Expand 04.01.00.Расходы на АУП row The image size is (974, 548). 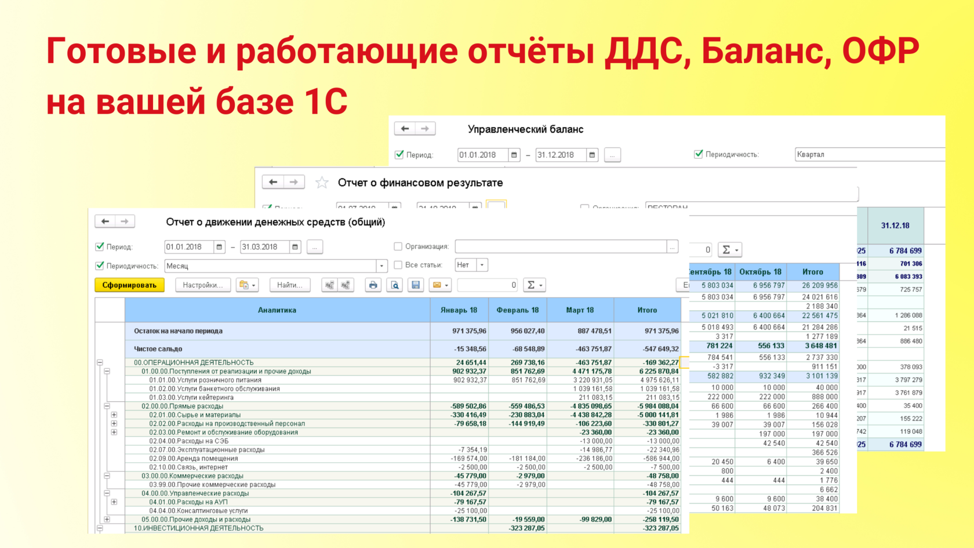coord(114,502)
